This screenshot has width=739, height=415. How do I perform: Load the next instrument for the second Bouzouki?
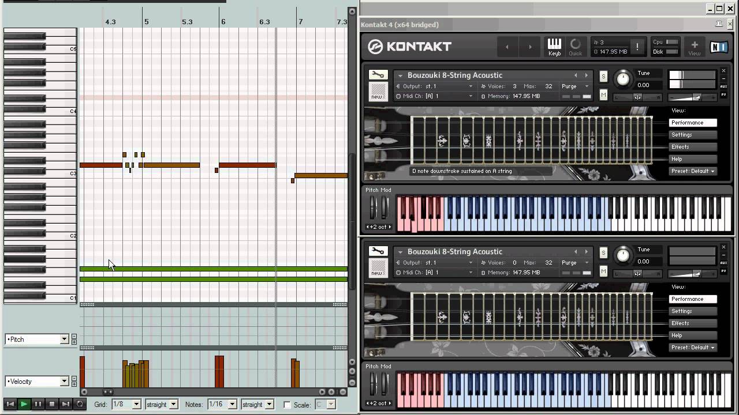pos(586,252)
